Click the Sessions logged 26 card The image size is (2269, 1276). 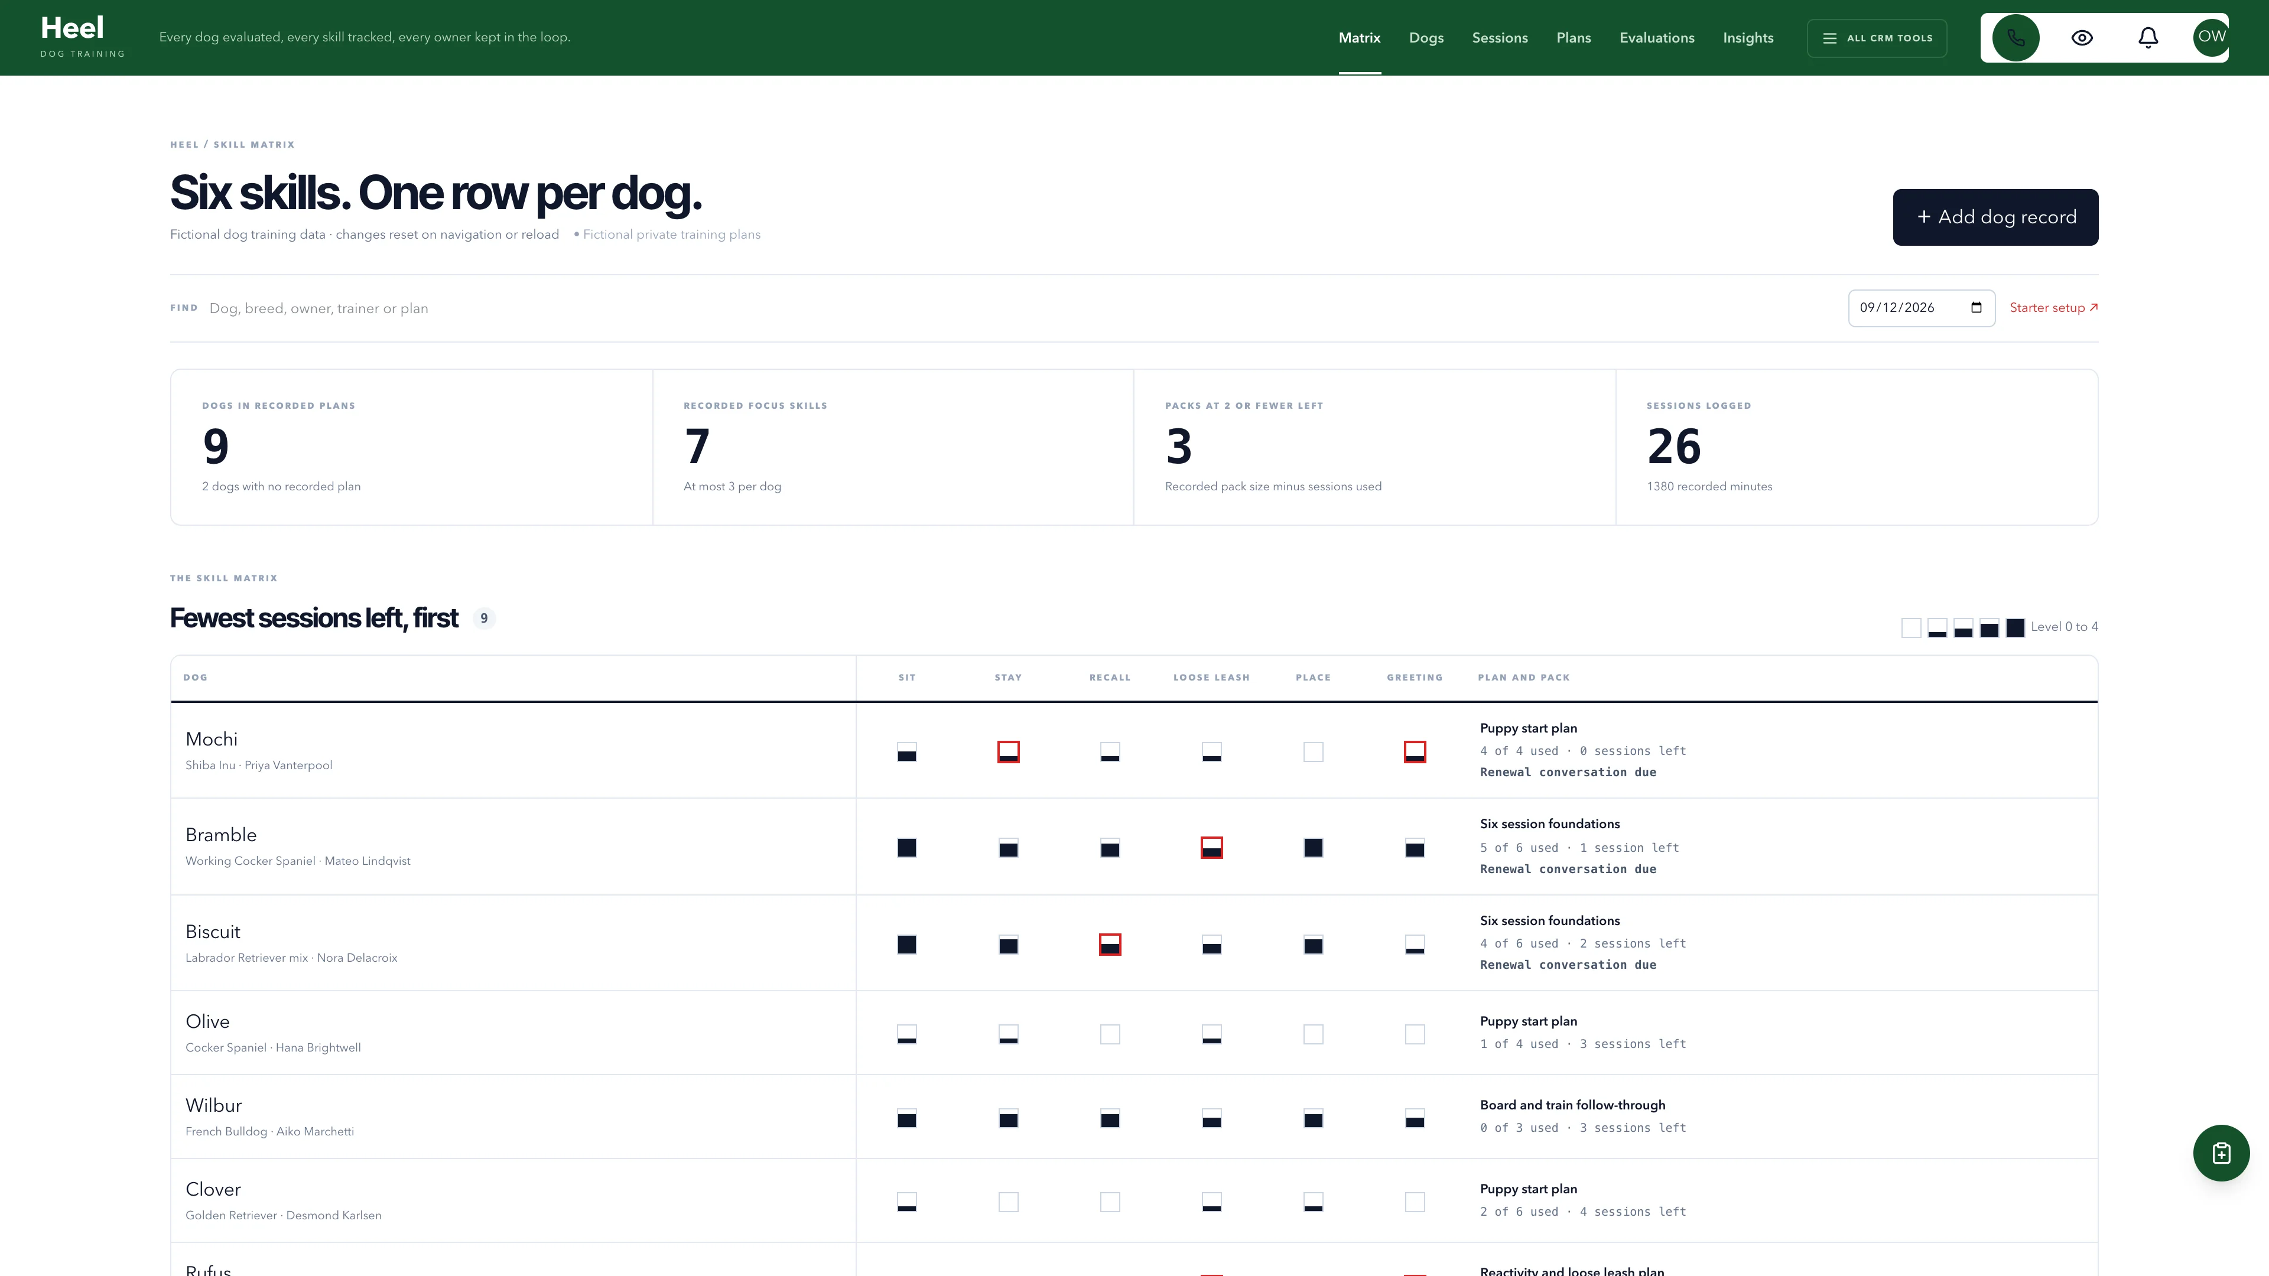pos(1856,447)
